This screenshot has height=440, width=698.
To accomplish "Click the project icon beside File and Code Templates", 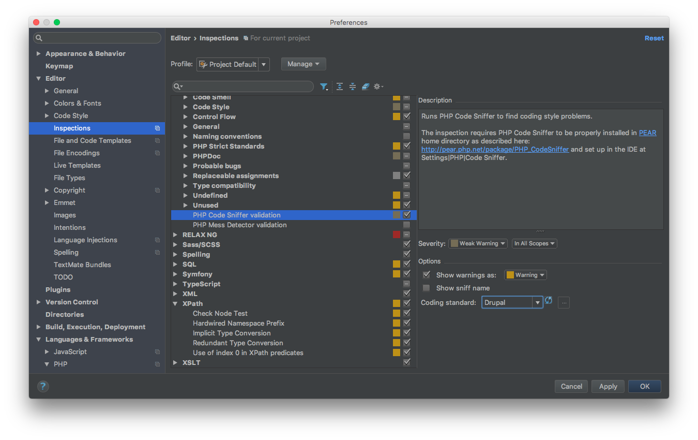I will tap(157, 141).
